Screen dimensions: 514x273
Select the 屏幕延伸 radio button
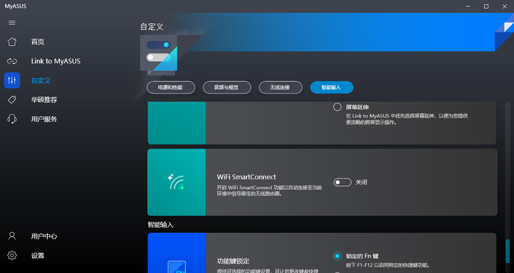(x=337, y=107)
